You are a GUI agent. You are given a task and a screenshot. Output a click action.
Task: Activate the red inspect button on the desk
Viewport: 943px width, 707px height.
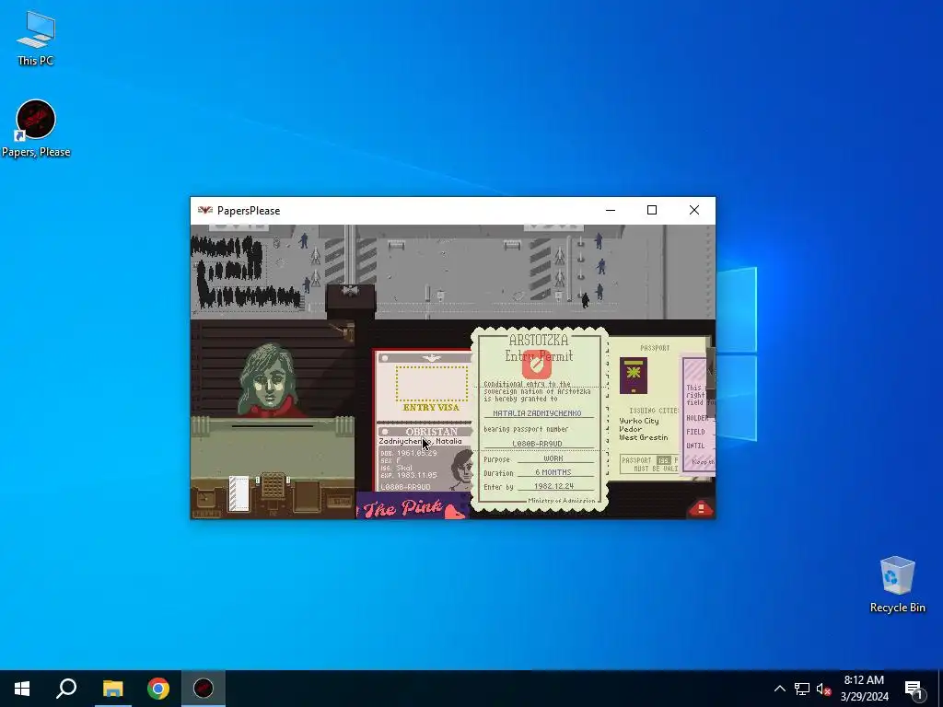click(x=701, y=508)
